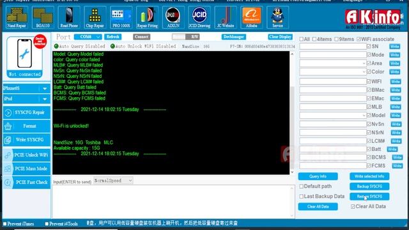Click the Restore SYSCFG button
This screenshot has width=409, height=230.
click(x=369, y=196)
